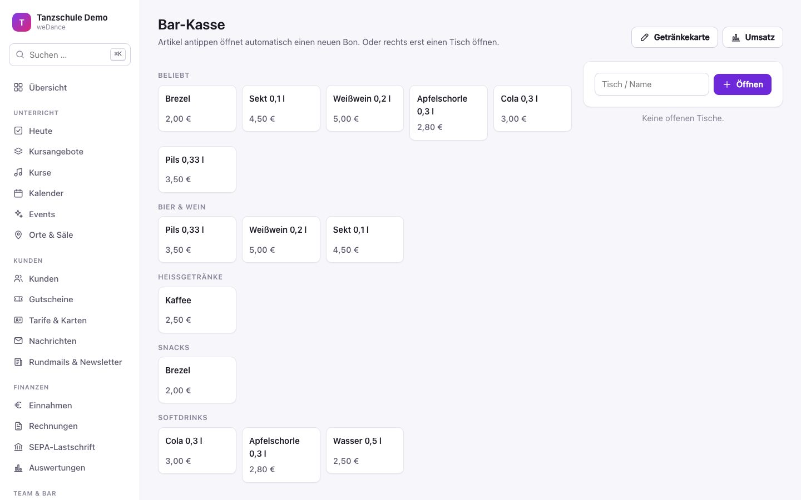This screenshot has height=500, width=801.
Task: Click the Rechnungen document icon
Action: [18, 426]
